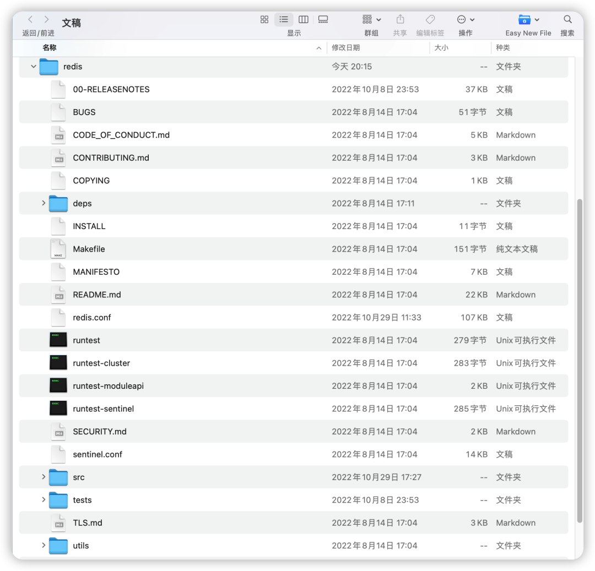This screenshot has height=571, width=595.
Task: Select the runtest-cluster executable icon
Action: pyautogui.click(x=58, y=363)
